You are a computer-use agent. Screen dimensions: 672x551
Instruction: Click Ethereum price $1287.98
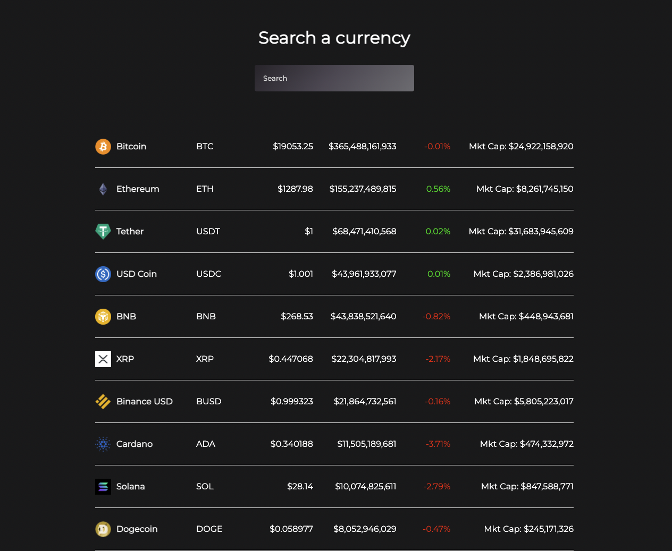click(x=295, y=189)
